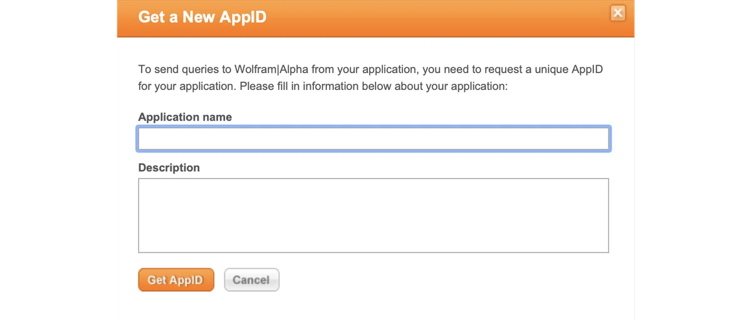
Task: Focus the Application name input field
Action: (373, 139)
